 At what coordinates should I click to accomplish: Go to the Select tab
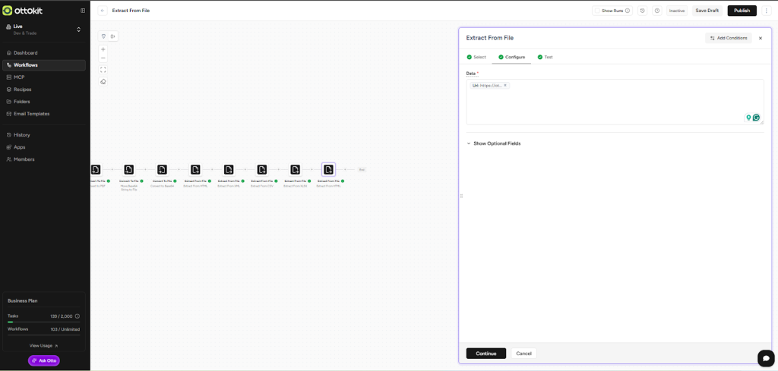(x=476, y=57)
